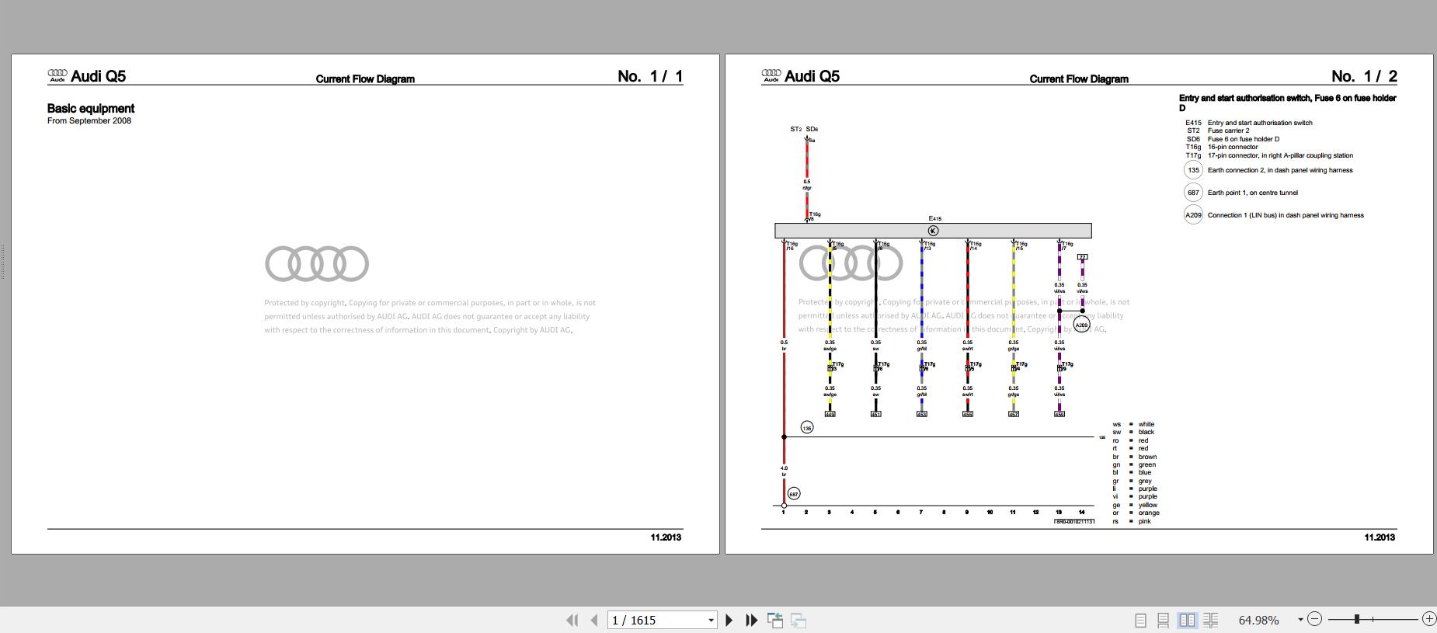This screenshot has width=1437, height=633.
Task: Click 'No. 1 / 2' on right page
Action: [1364, 76]
